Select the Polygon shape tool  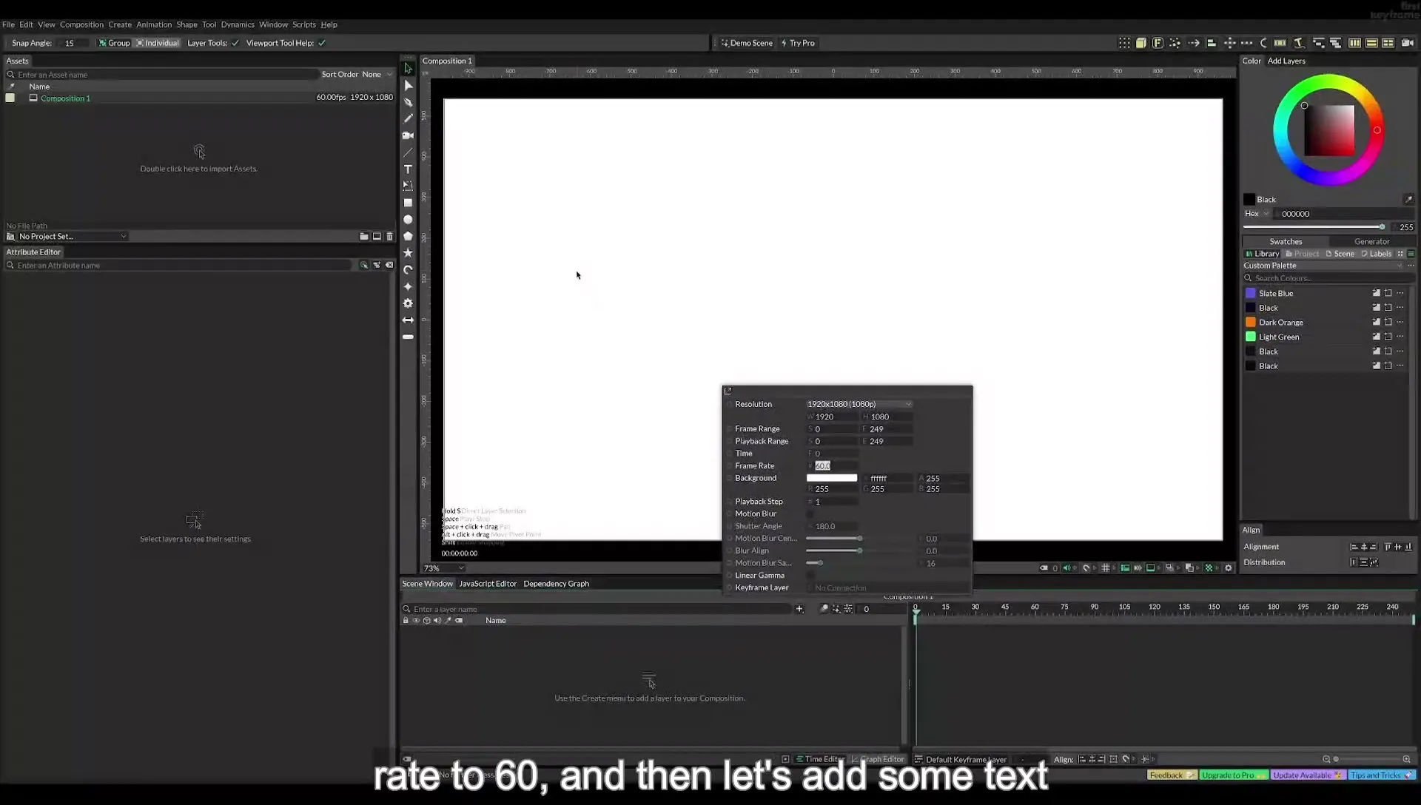[408, 236]
